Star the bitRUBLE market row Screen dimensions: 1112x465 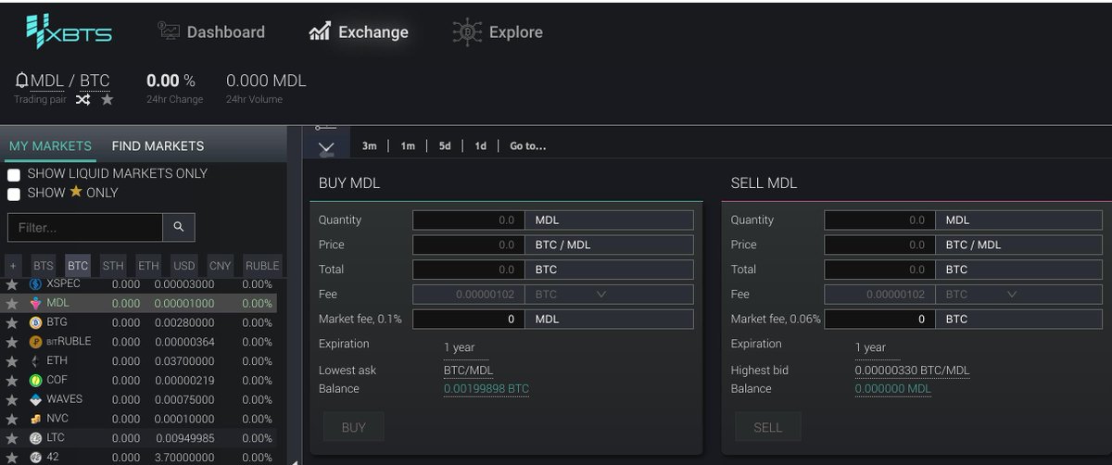12,342
